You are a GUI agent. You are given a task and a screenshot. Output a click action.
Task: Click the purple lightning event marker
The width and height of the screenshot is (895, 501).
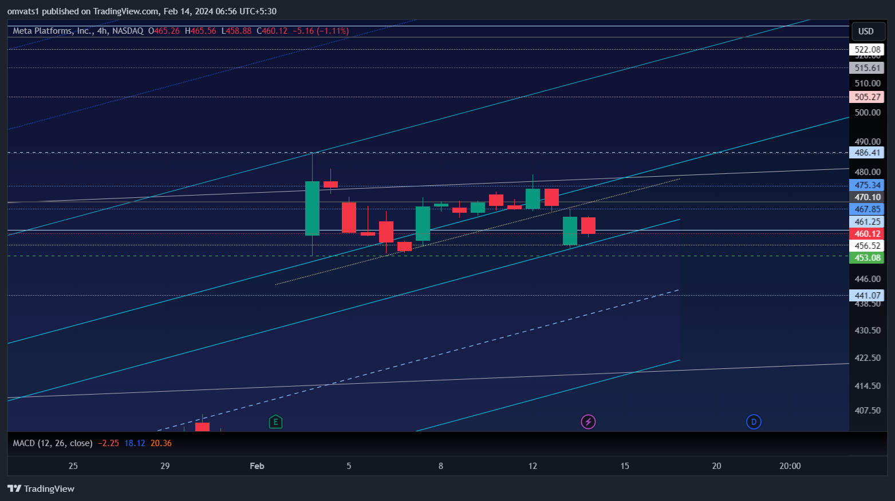pyautogui.click(x=588, y=422)
